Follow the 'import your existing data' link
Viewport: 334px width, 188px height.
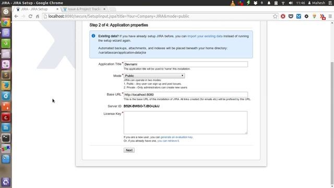(x=205, y=36)
